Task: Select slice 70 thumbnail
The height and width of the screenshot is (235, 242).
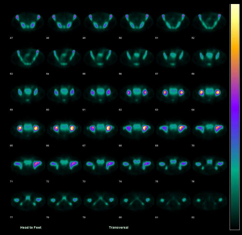Action: (210, 128)
